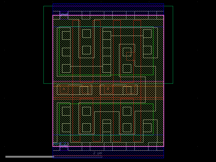This screenshot has width=216, height=162.
Task: Click the green n-well boundary on the right
Action: tap(173, 43)
